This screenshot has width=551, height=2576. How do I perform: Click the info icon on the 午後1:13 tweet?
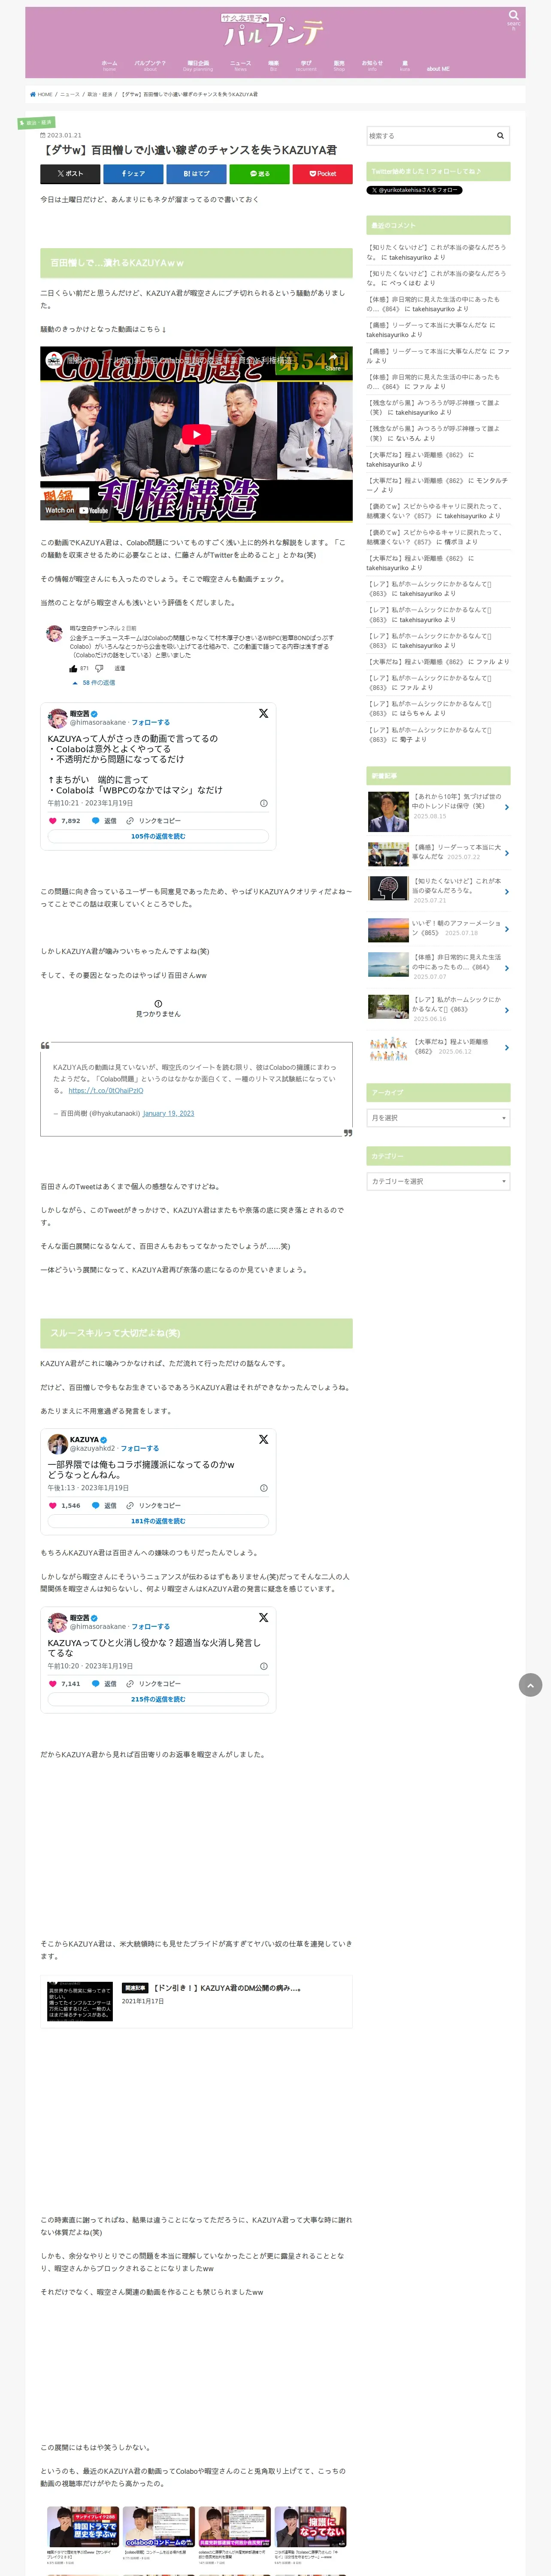point(264,1488)
